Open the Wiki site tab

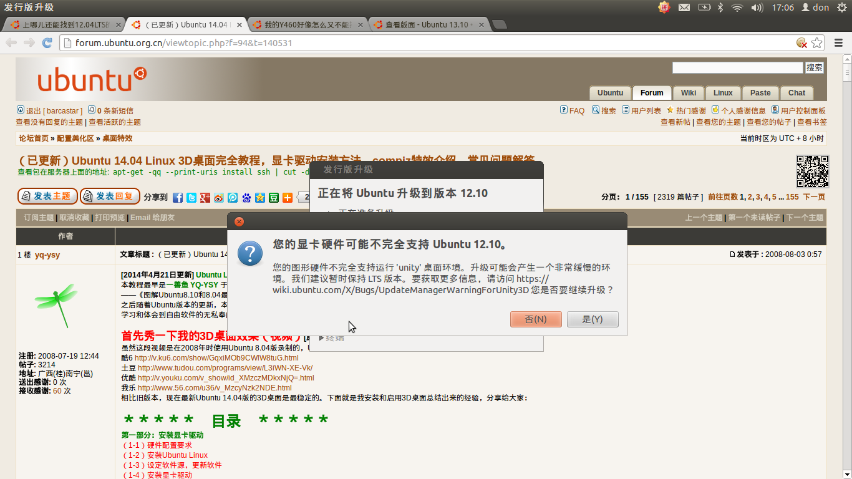tap(689, 93)
